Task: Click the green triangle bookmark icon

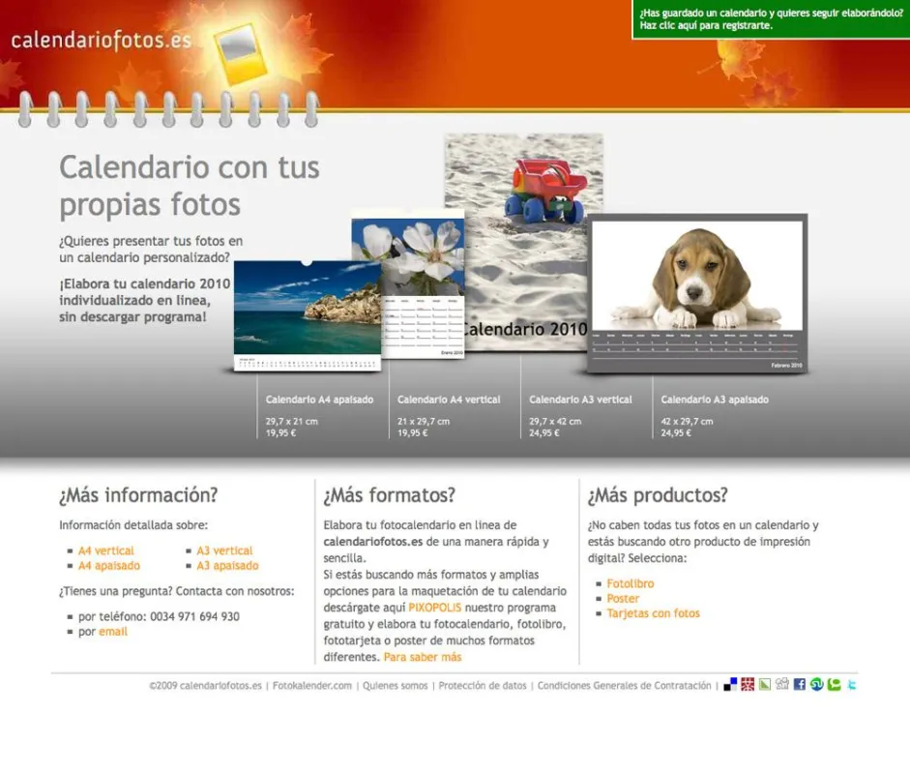Action: tap(765, 685)
